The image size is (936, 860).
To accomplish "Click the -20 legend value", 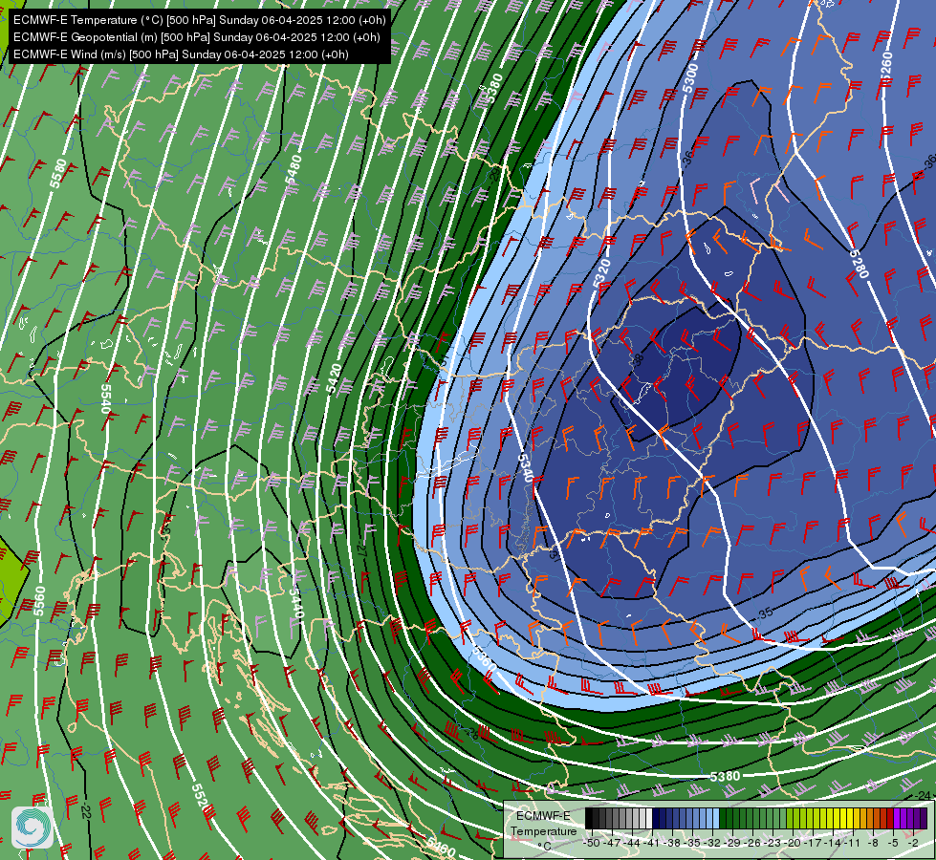I will [793, 843].
